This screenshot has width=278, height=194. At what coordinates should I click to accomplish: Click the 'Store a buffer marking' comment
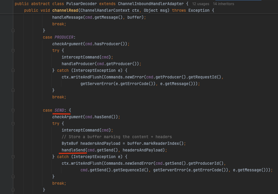tap(117, 137)
